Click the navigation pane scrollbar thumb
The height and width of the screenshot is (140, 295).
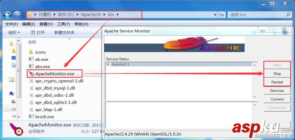pos(18,70)
